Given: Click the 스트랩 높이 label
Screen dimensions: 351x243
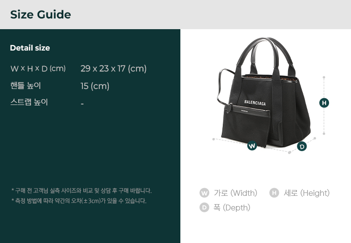Looking at the screenshot, I should (x=29, y=102).
